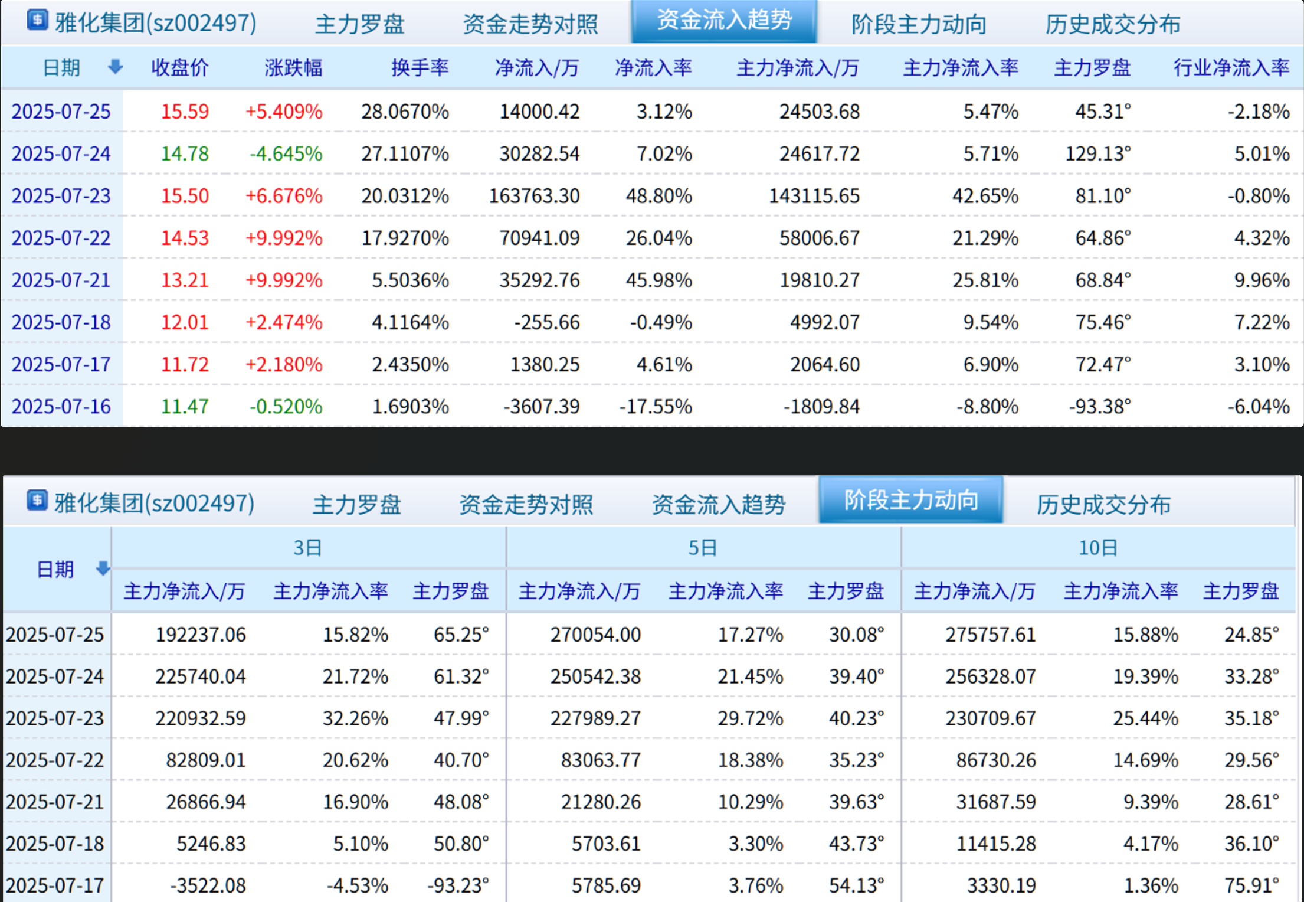Image resolution: width=1304 pixels, height=902 pixels.
Task: Click date 2025-07-23 in upper table
Action: [x=61, y=195]
